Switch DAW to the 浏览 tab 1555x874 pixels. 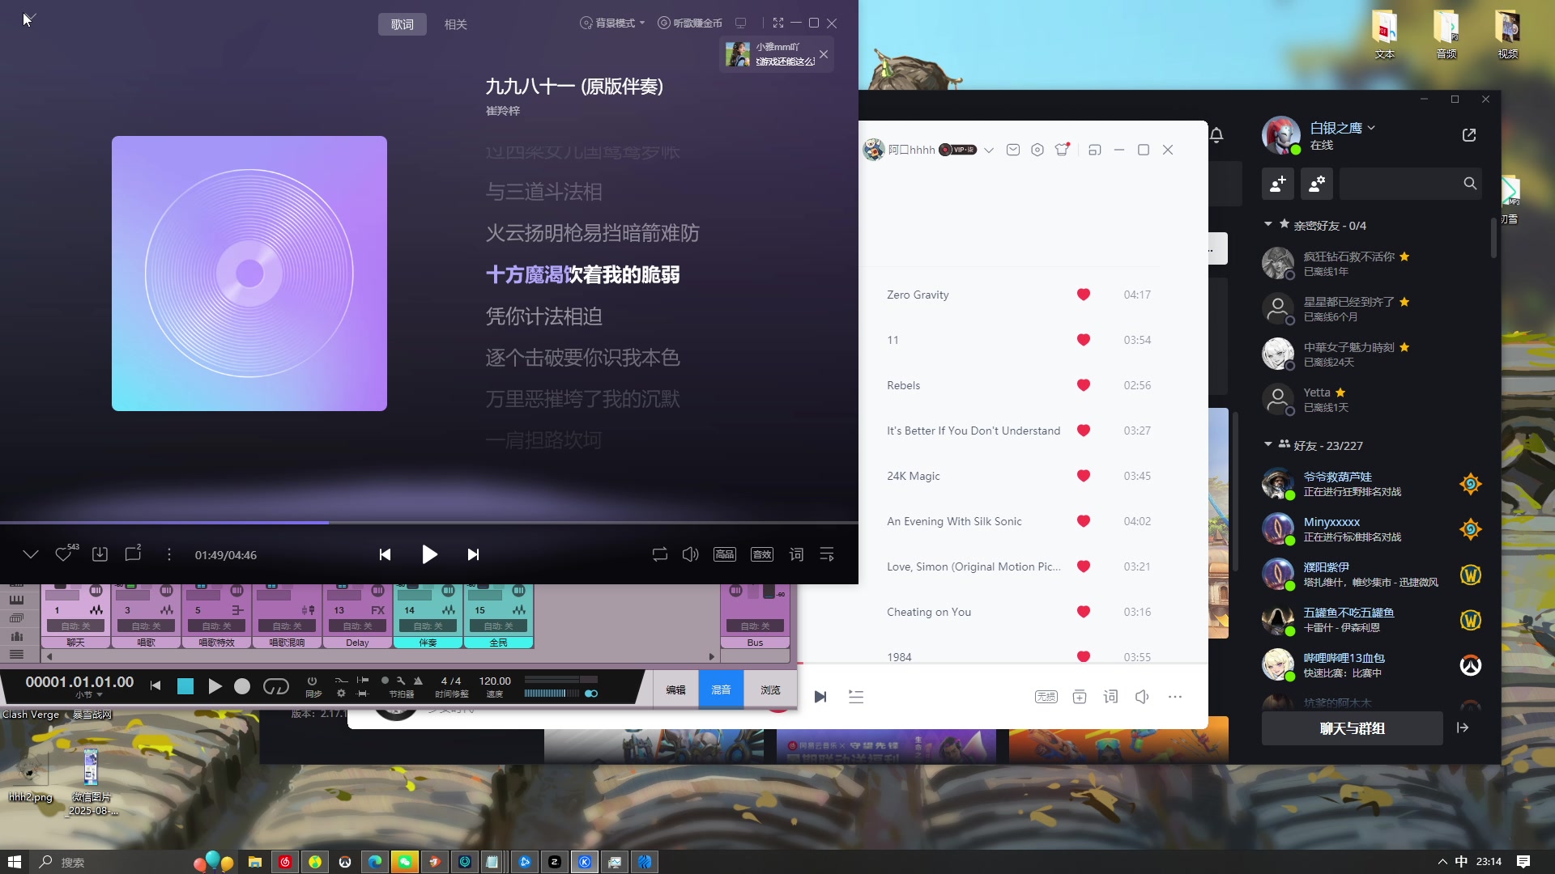pos(770,690)
